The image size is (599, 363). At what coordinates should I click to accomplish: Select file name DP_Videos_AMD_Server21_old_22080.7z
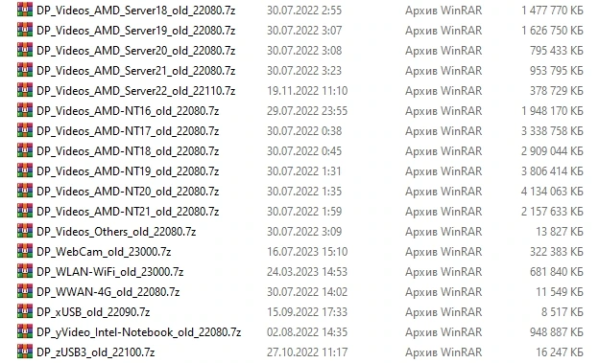[136, 71]
